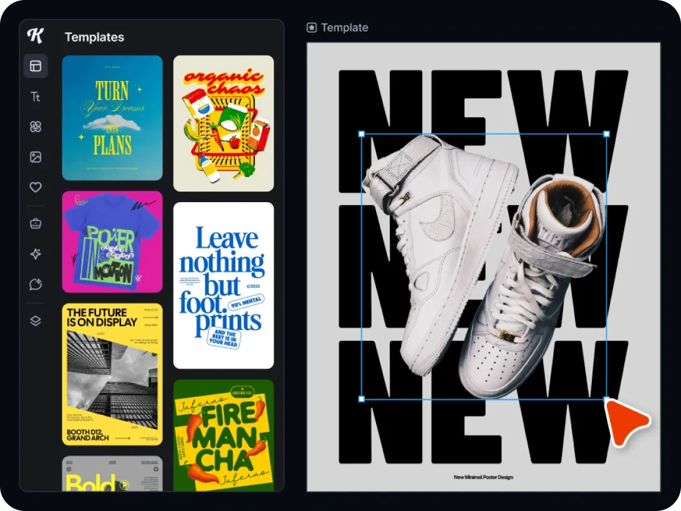
Task: Choose the Organic Chaos grocery template
Action: coord(223,124)
